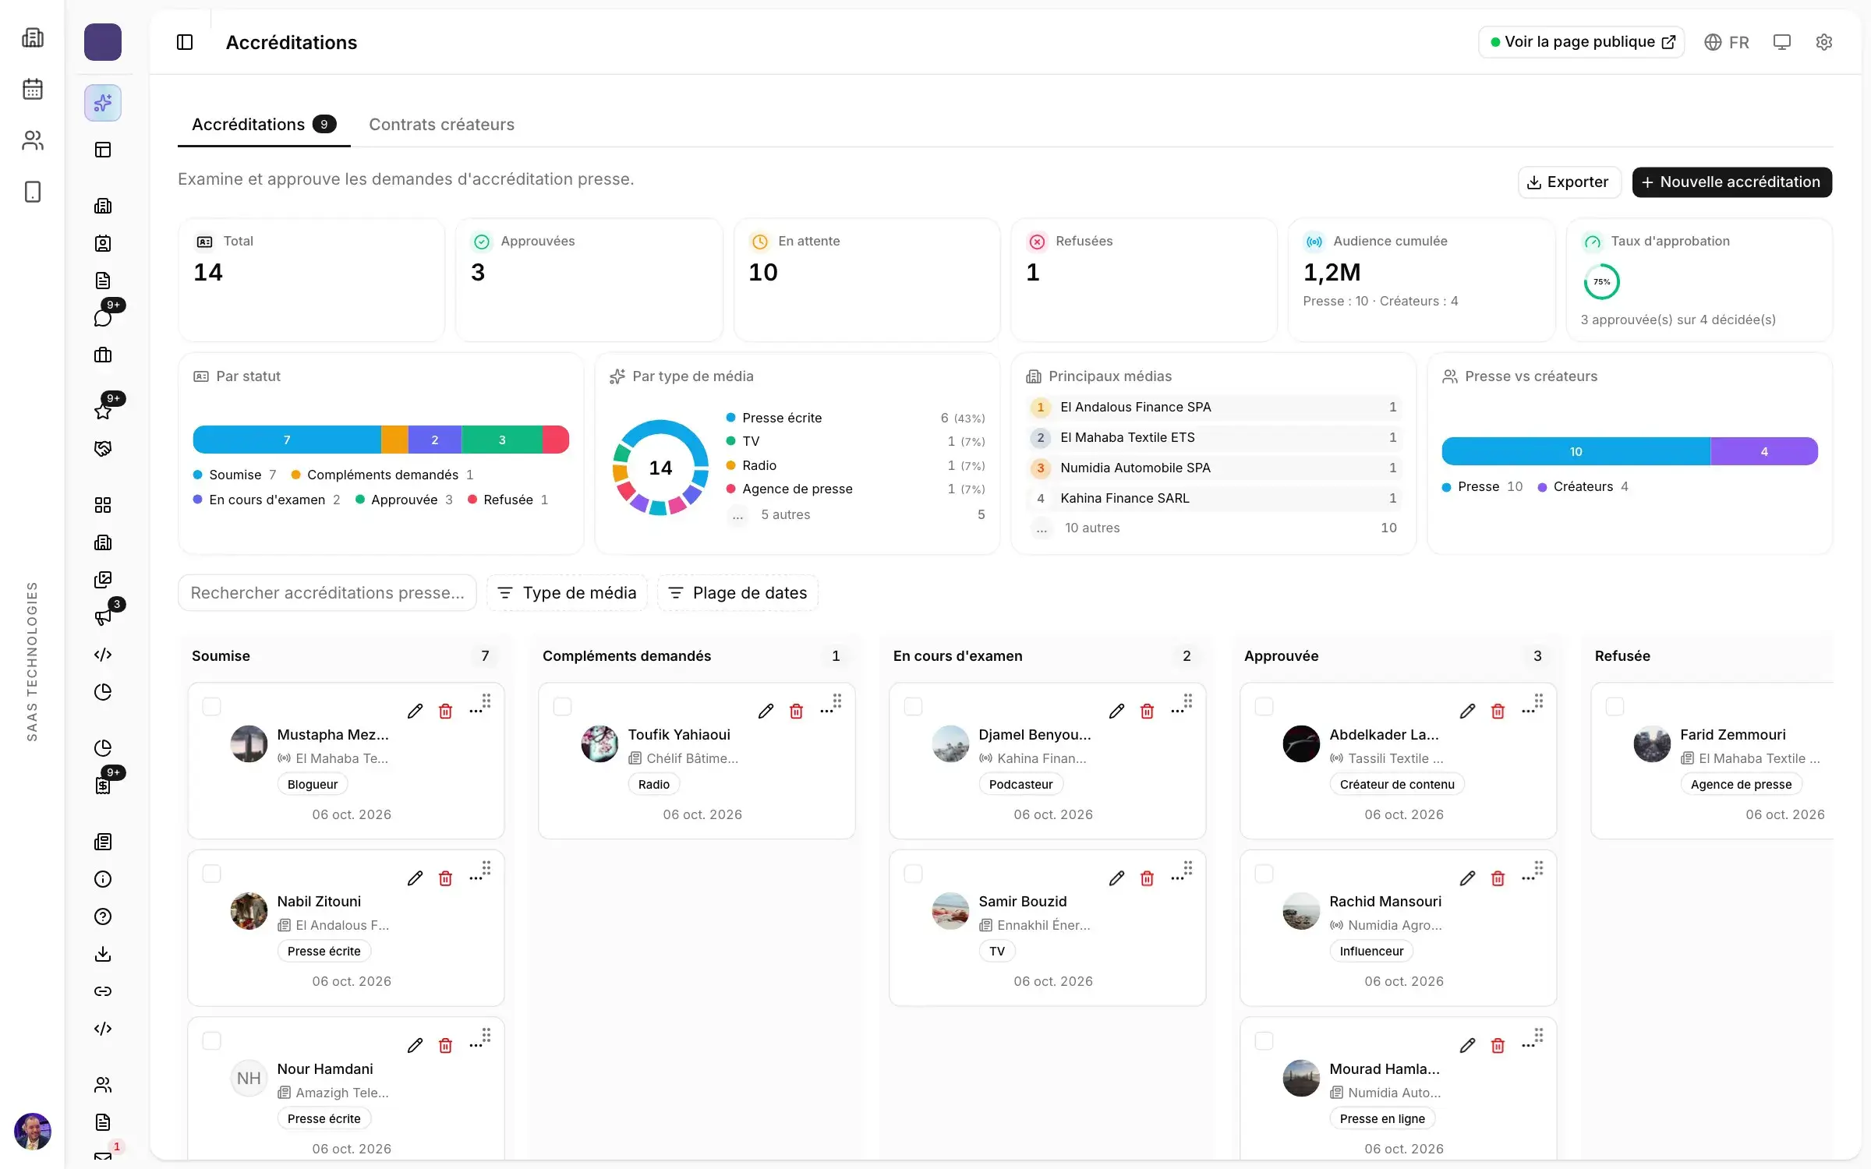The image size is (1871, 1169).
Task: Check the box on Farid Zemmouri card
Action: coord(1615,707)
